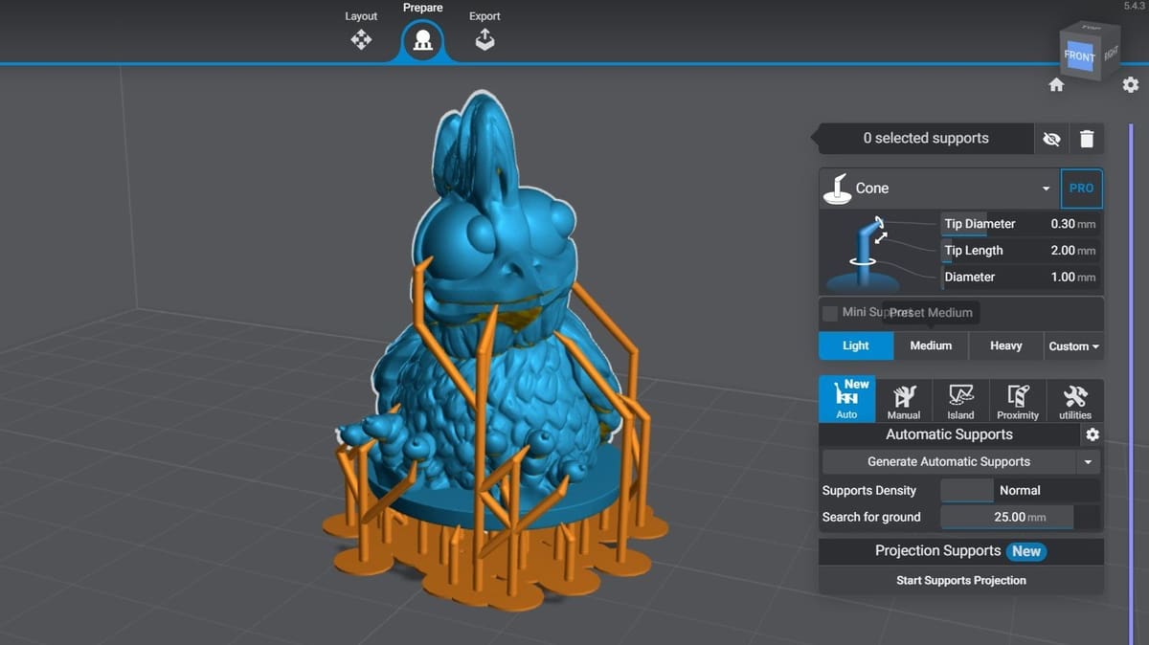1149x645 pixels.
Task: Enable the Mini Supports checkbox
Action: tap(830, 313)
